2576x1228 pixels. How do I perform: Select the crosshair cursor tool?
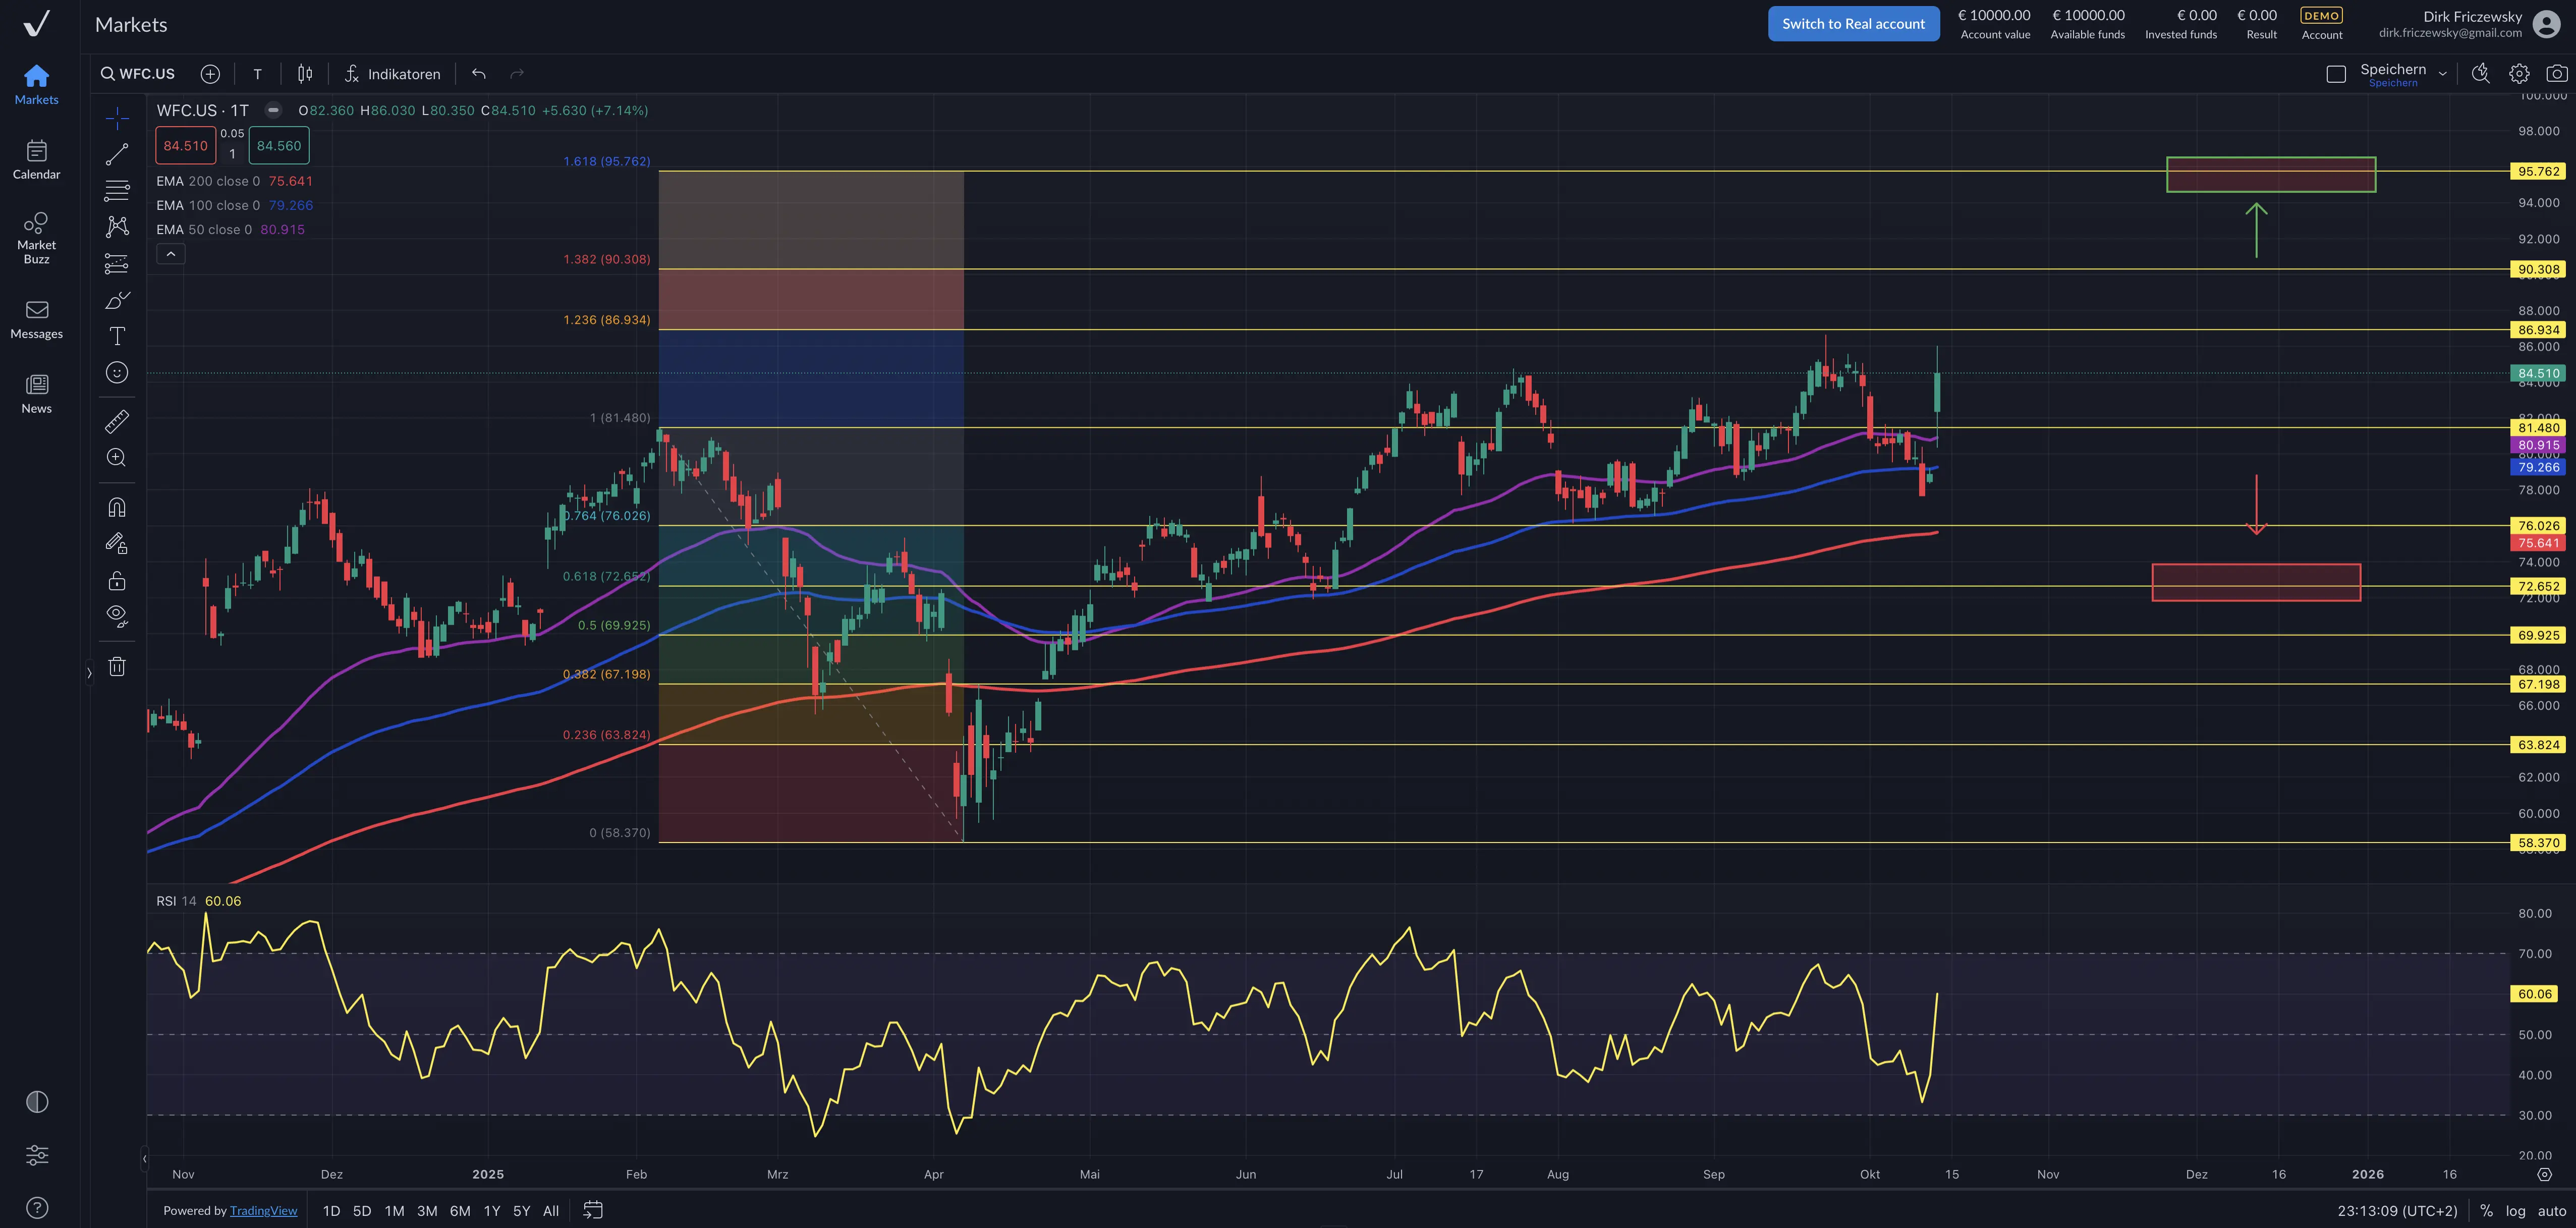tap(117, 117)
